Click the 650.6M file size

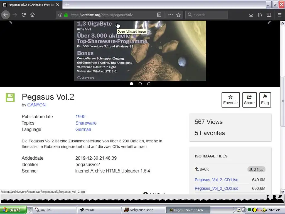pos(259,188)
